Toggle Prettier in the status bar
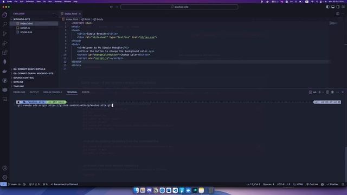Screen dimensions: 347x195 (x=333, y=184)
